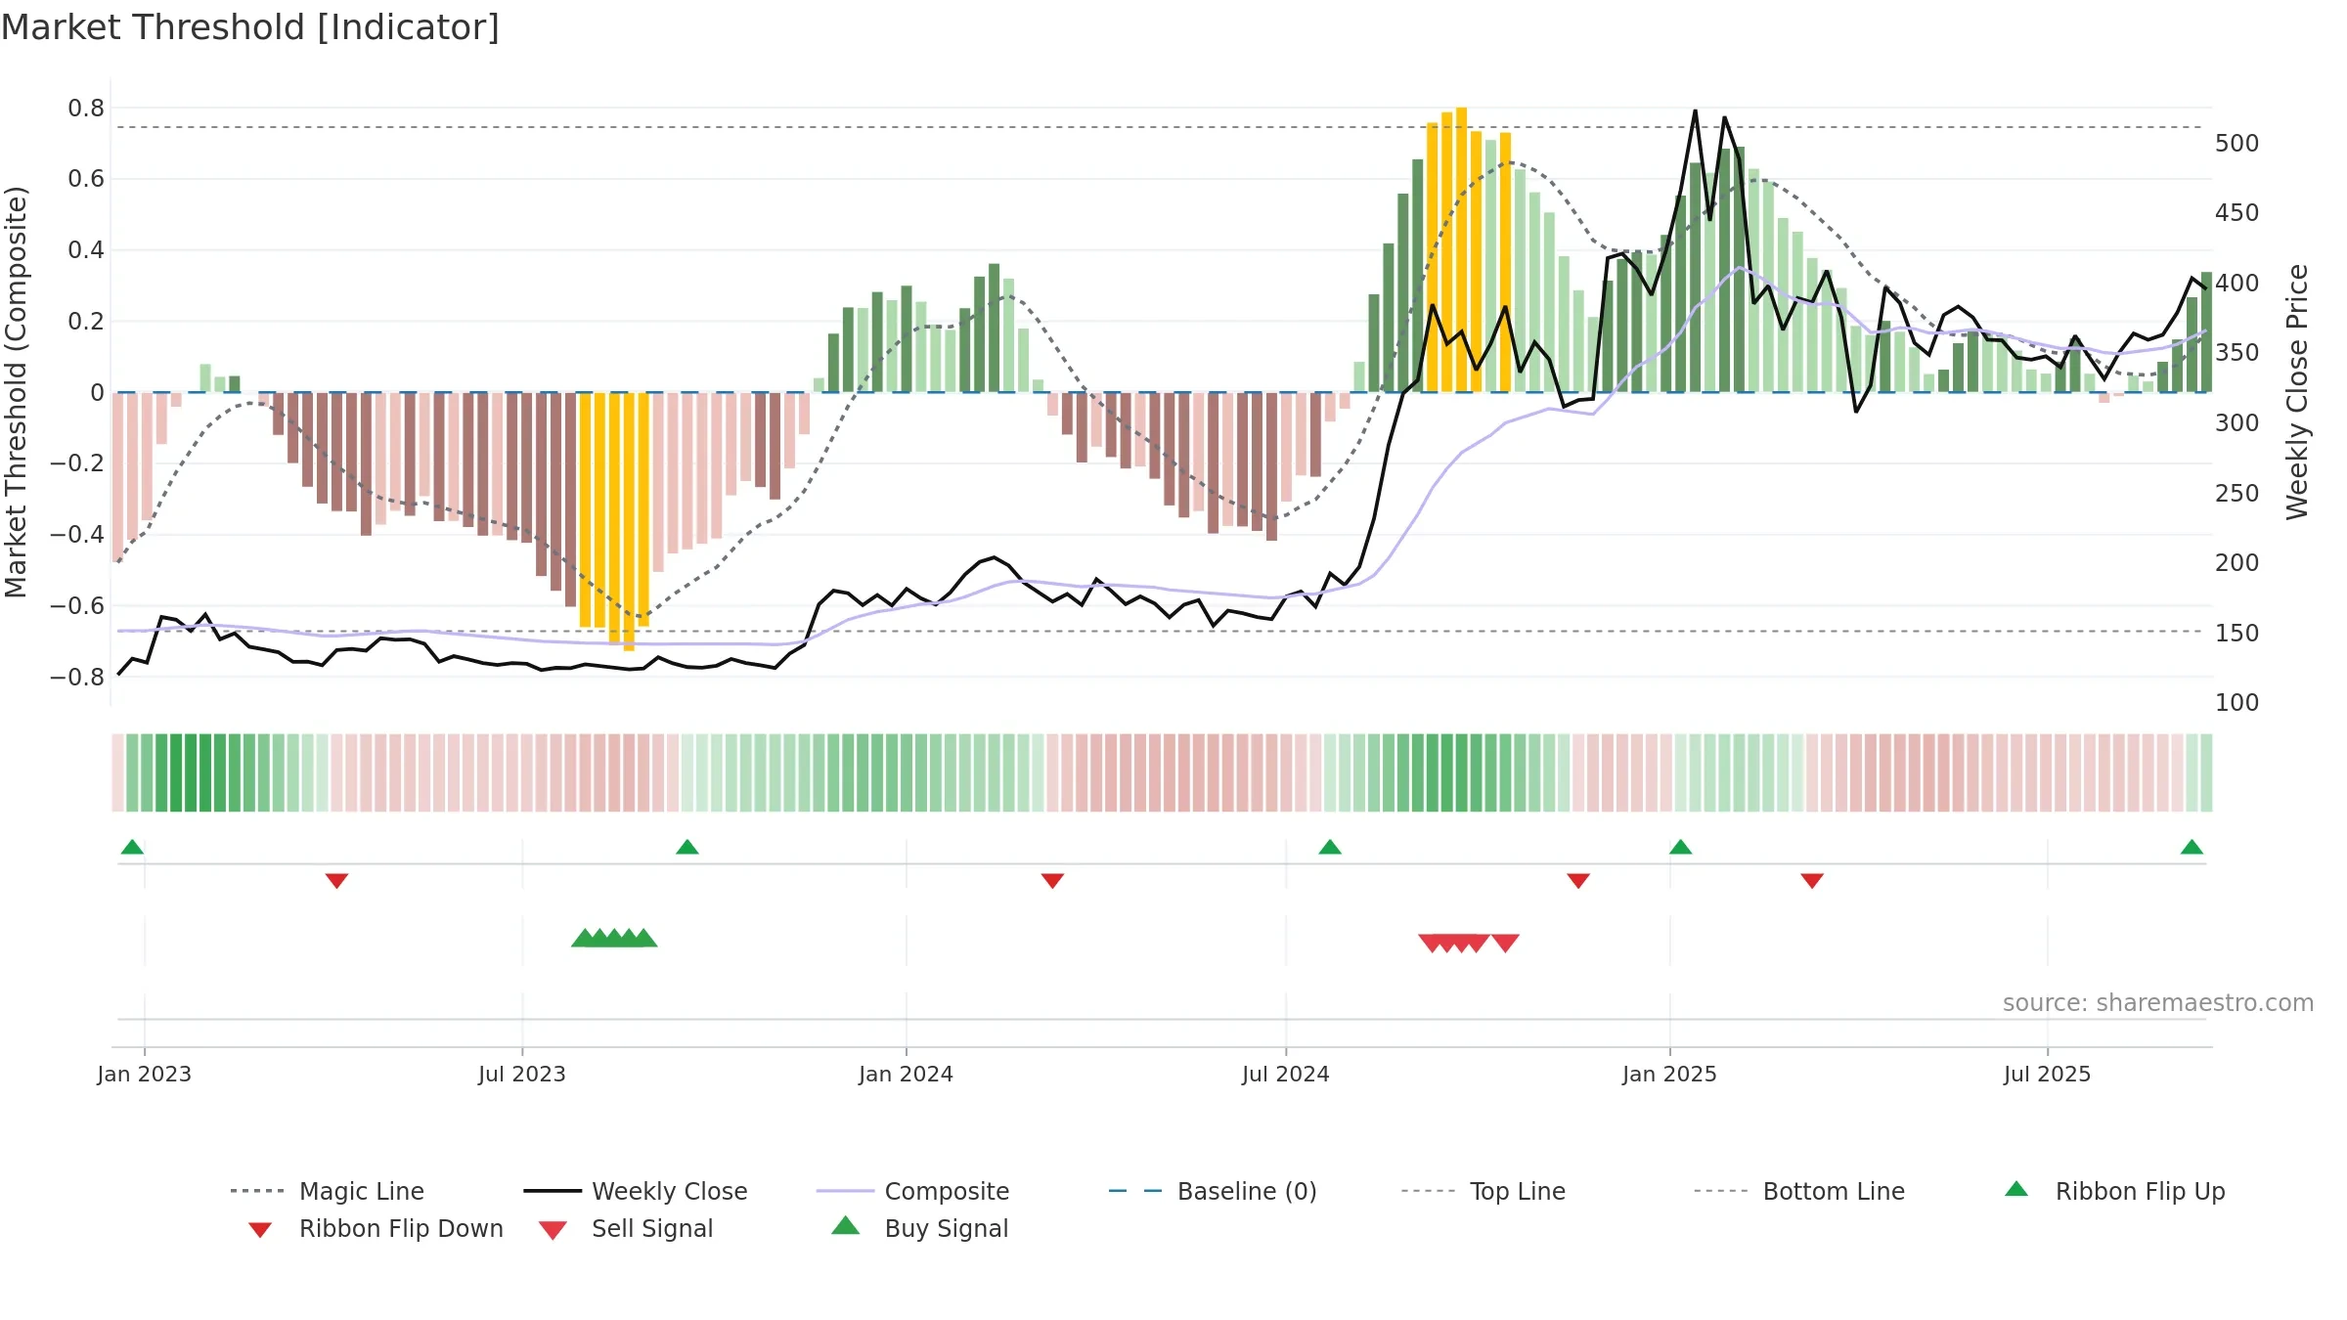Toggle Bottom Line legend entry
The image size is (2347, 1320).
click(1799, 1191)
